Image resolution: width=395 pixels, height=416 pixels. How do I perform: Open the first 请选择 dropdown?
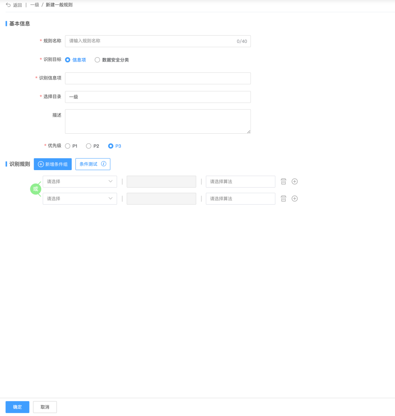(x=80, y=181)
